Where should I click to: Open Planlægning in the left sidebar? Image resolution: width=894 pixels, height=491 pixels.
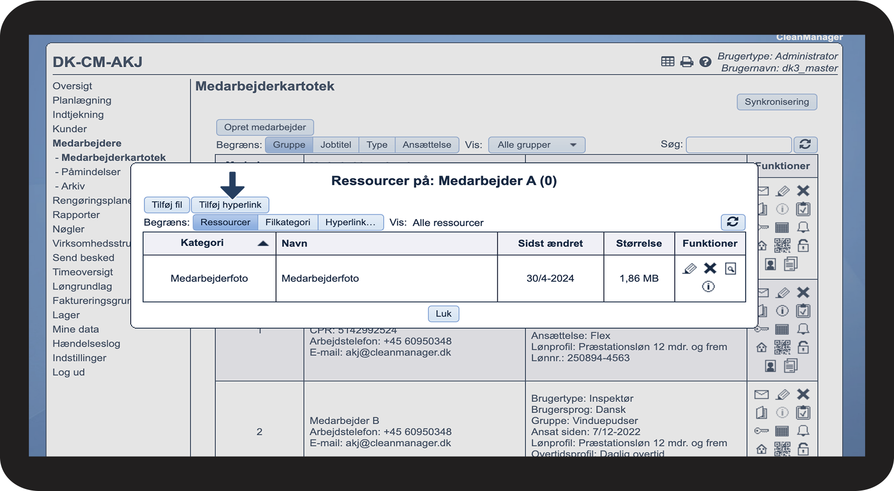pos(82,100)
